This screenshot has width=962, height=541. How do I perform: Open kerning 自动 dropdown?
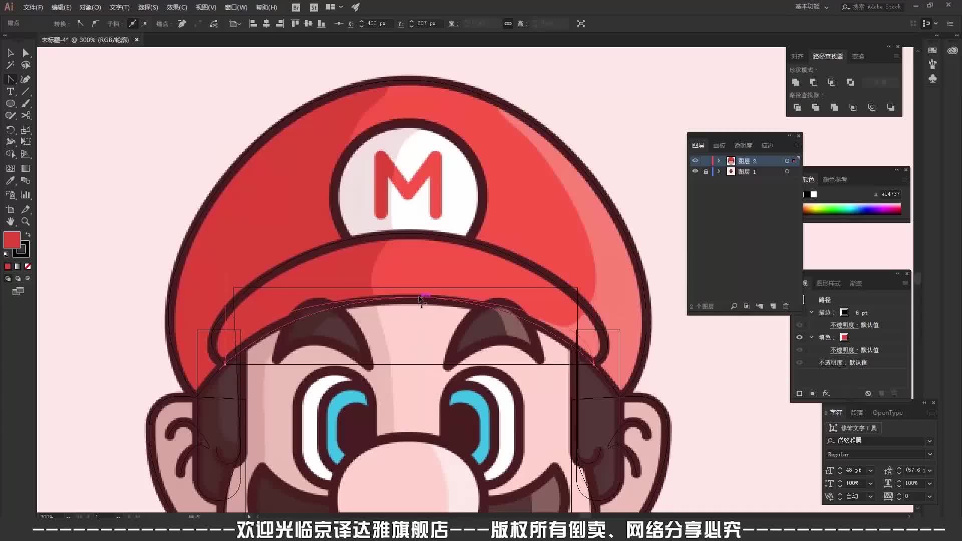click(x=870, y=496)
